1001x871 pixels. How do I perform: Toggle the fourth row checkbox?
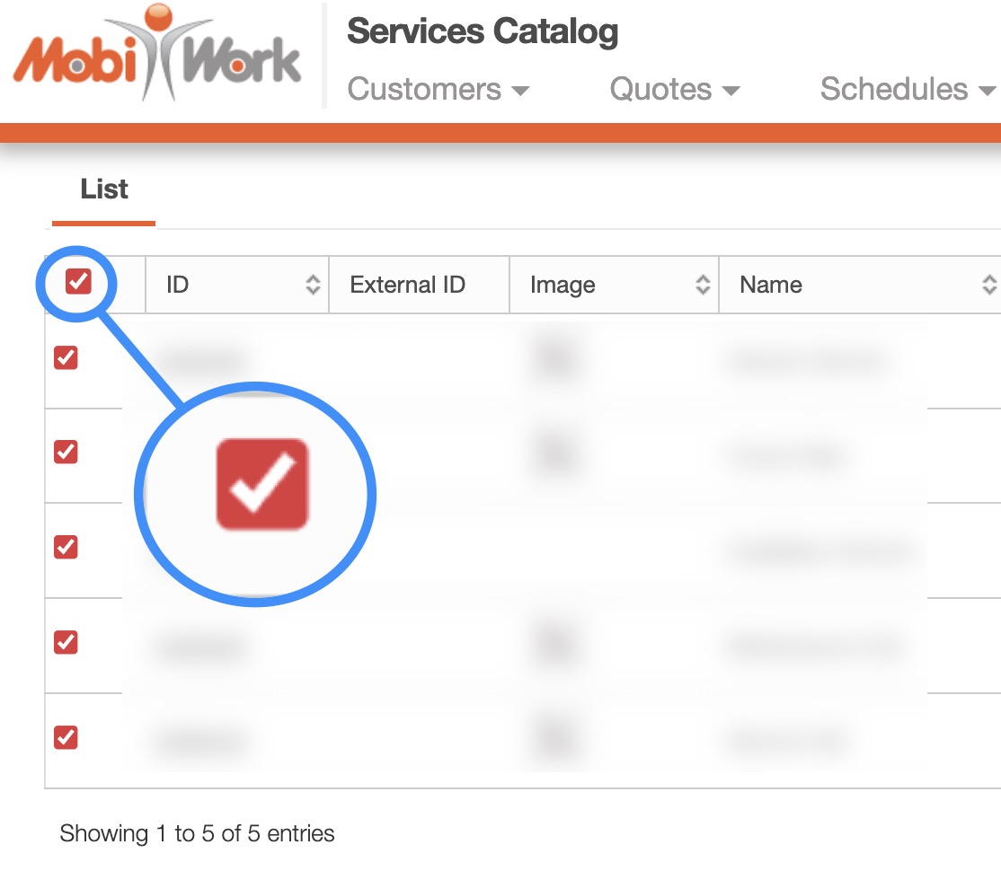pyautogui.click(x=66, y=641)
